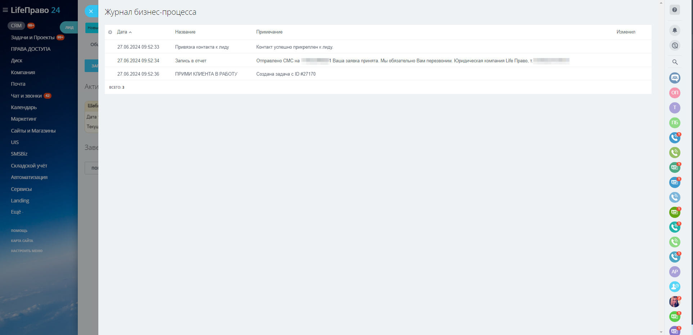This screenshot has height=335, width=693.
Task: Click the КАРТА САЙТА link
Action: click(x=22, y=241)
